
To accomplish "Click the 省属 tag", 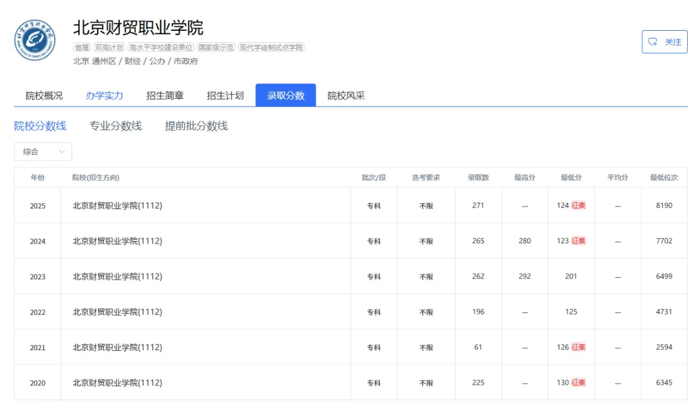I will coord(81,47).
